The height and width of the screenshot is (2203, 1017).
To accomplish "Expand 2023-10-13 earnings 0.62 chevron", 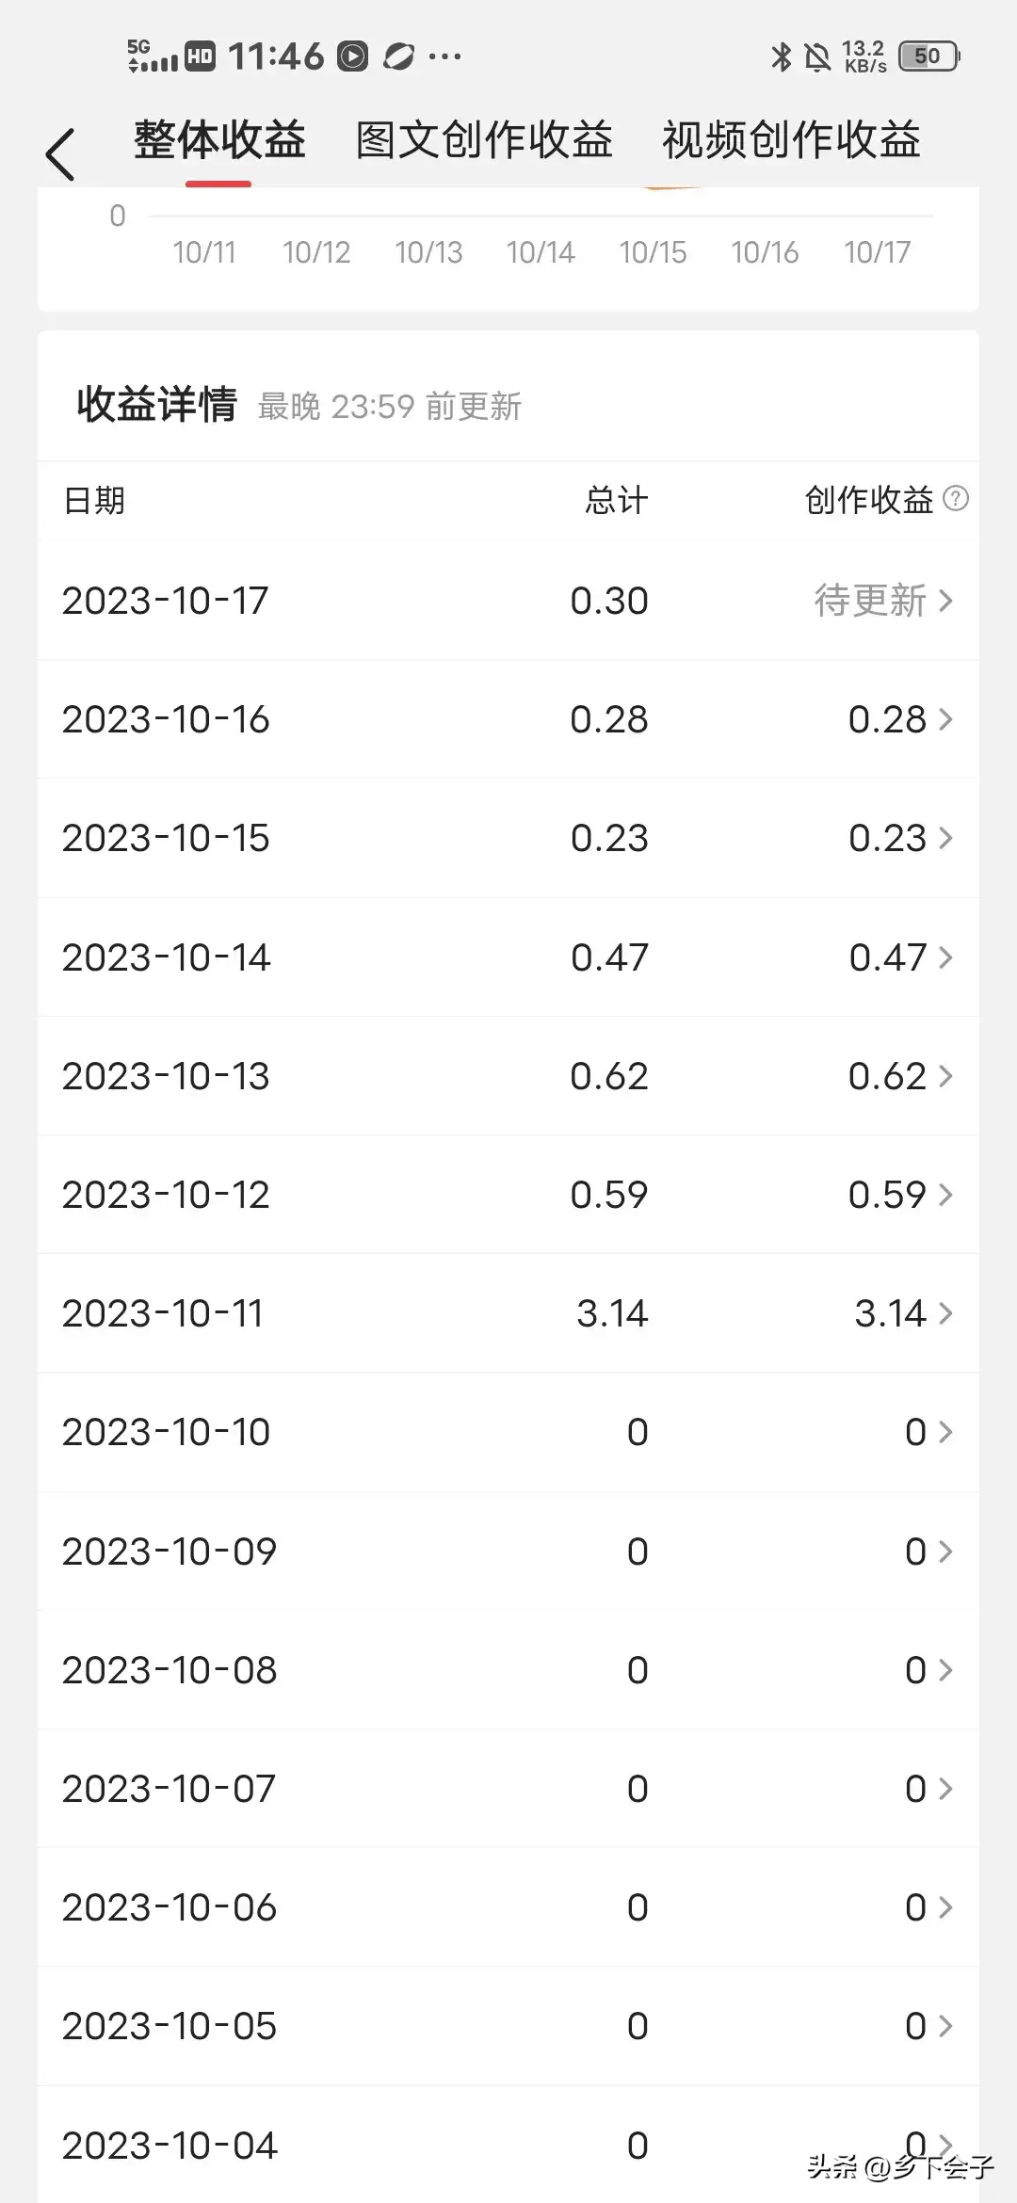I will [x=946, y=1075].
